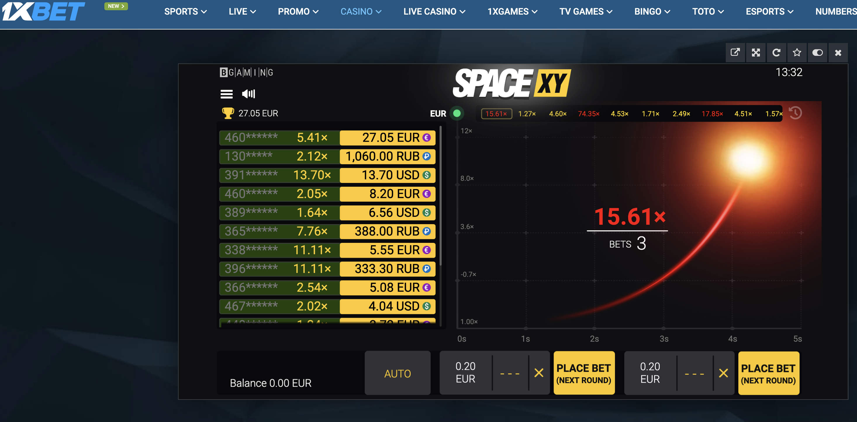The height and width of the screenshot is (422, 857).
Task: Click the AUTO bet button
Action: click(397, 373)
